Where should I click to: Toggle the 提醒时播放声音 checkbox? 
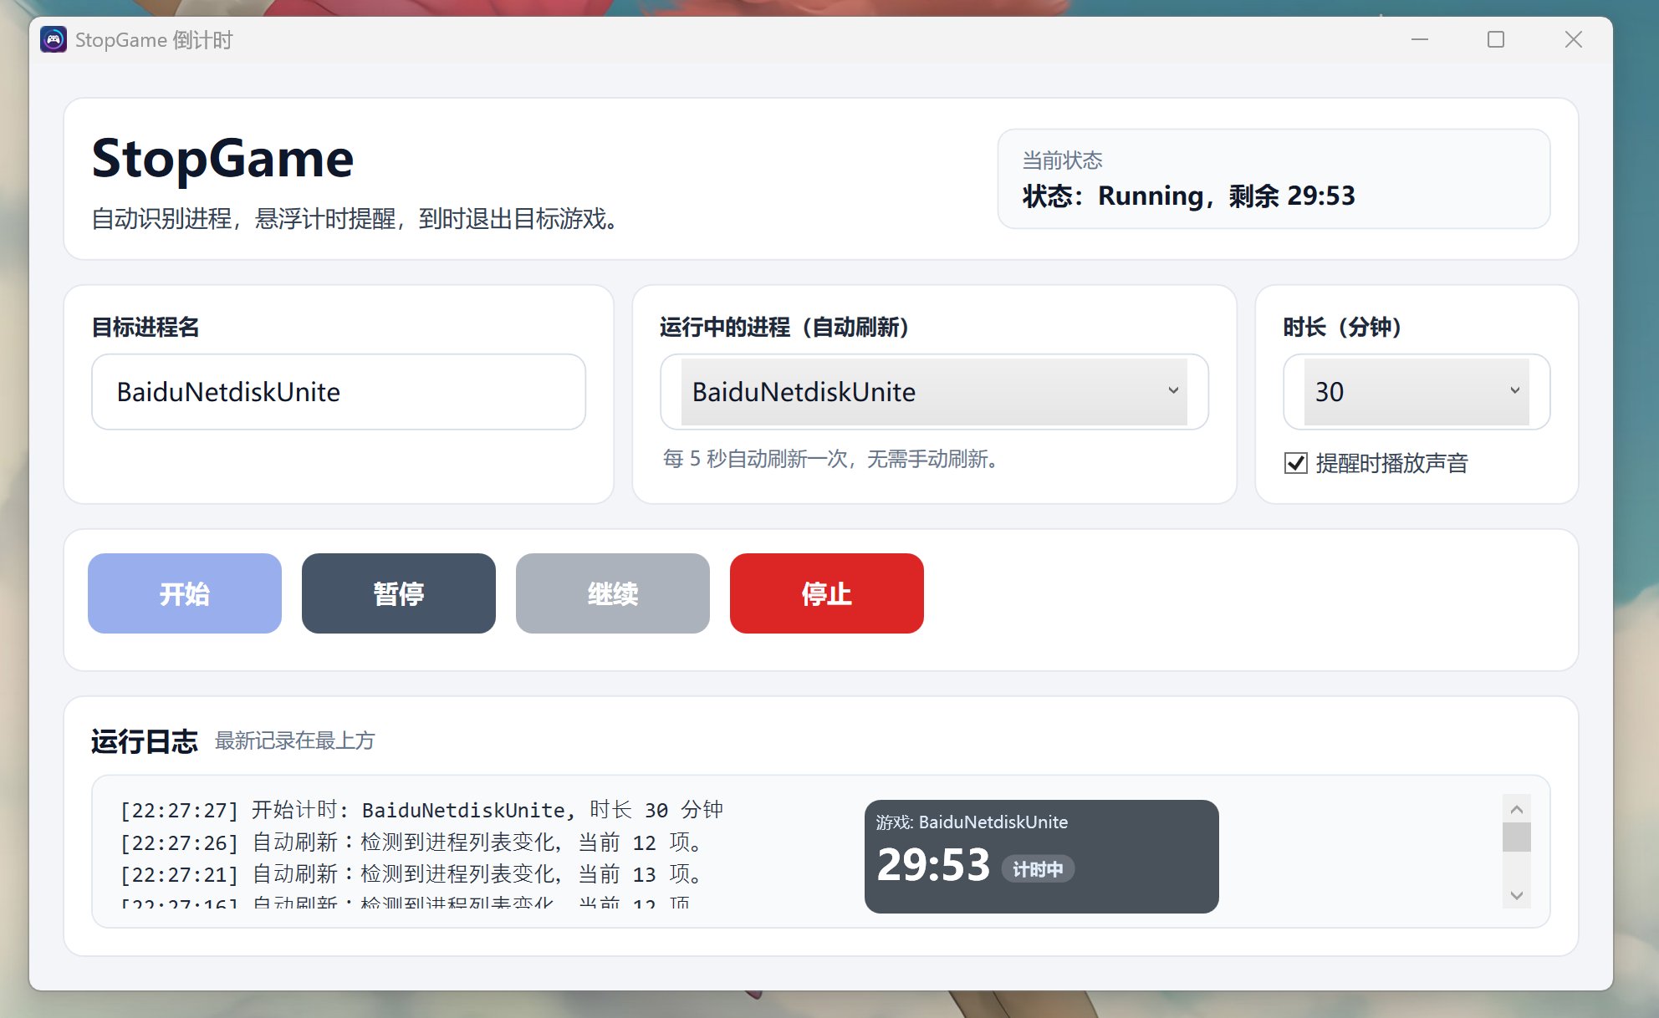(1295, 463)
